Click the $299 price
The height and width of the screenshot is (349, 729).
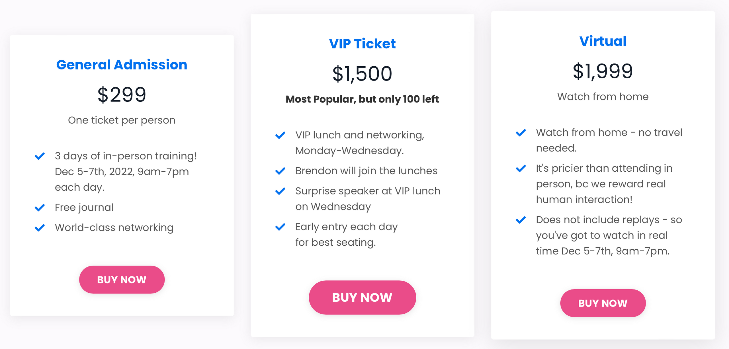click(122, 95)
